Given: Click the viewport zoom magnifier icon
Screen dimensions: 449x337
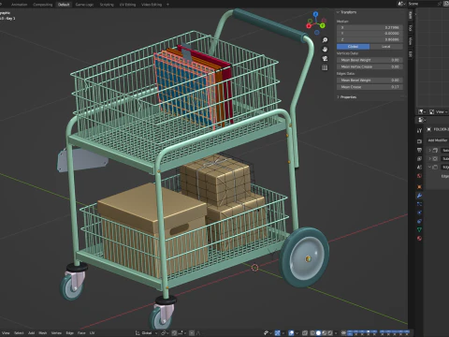Looking at the screenshot, I should tap(325, 40).
